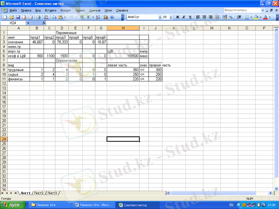279x209 pixels.
Task: Create a new blank workbook
Action: tap(5, 17)
